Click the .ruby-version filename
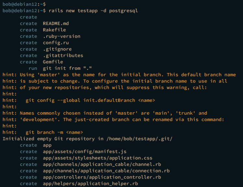This screenshot has height=187, width=243. click(61, 36)
